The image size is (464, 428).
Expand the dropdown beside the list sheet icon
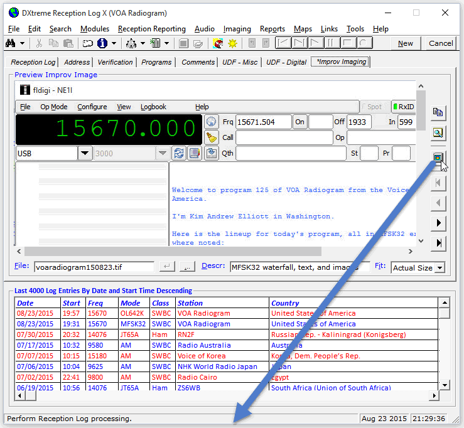point(166,43)
